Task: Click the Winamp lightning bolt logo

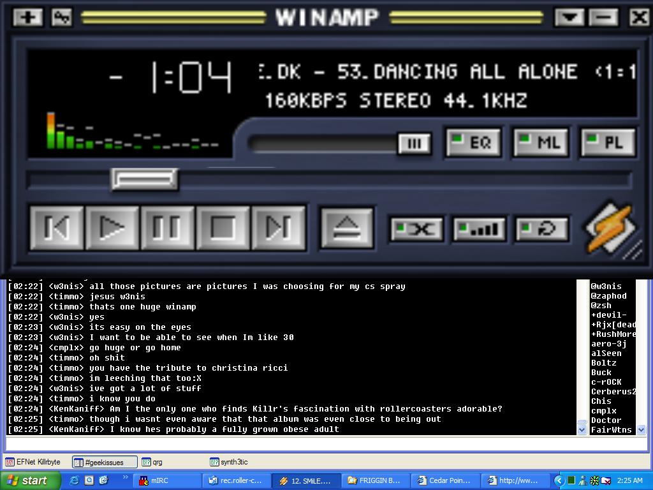Action: click(x=610, y=228)
